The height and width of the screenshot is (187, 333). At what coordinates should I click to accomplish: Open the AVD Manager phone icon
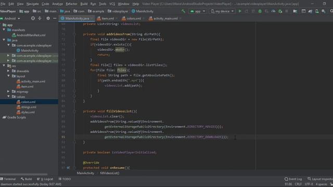[317, 11]
